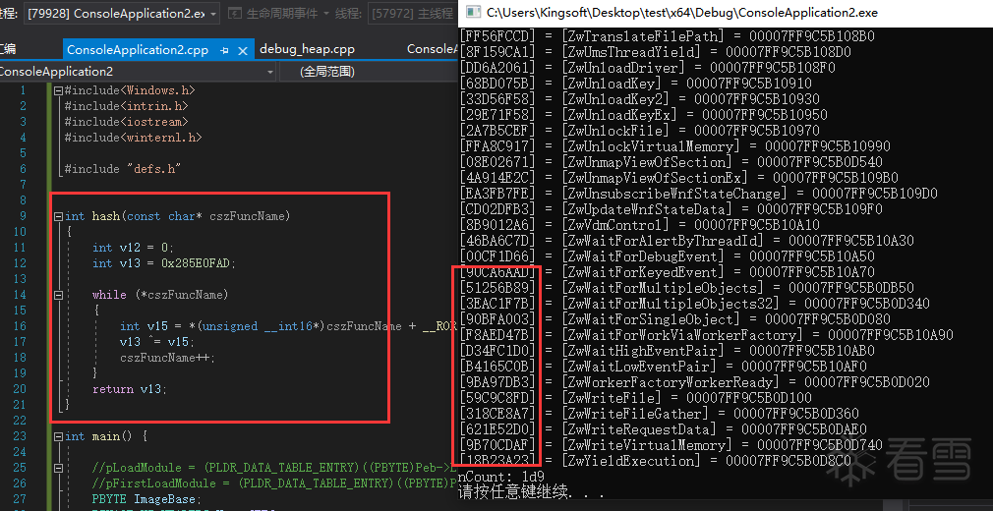The width and height of the screenshot is (993, 511).
Task: Click the ZwUnloadDriver console row
Action: click(x=648, y=67)
